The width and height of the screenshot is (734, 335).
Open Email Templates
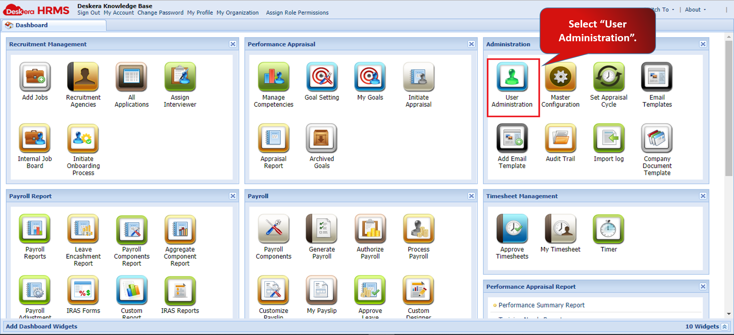(657, 77)
